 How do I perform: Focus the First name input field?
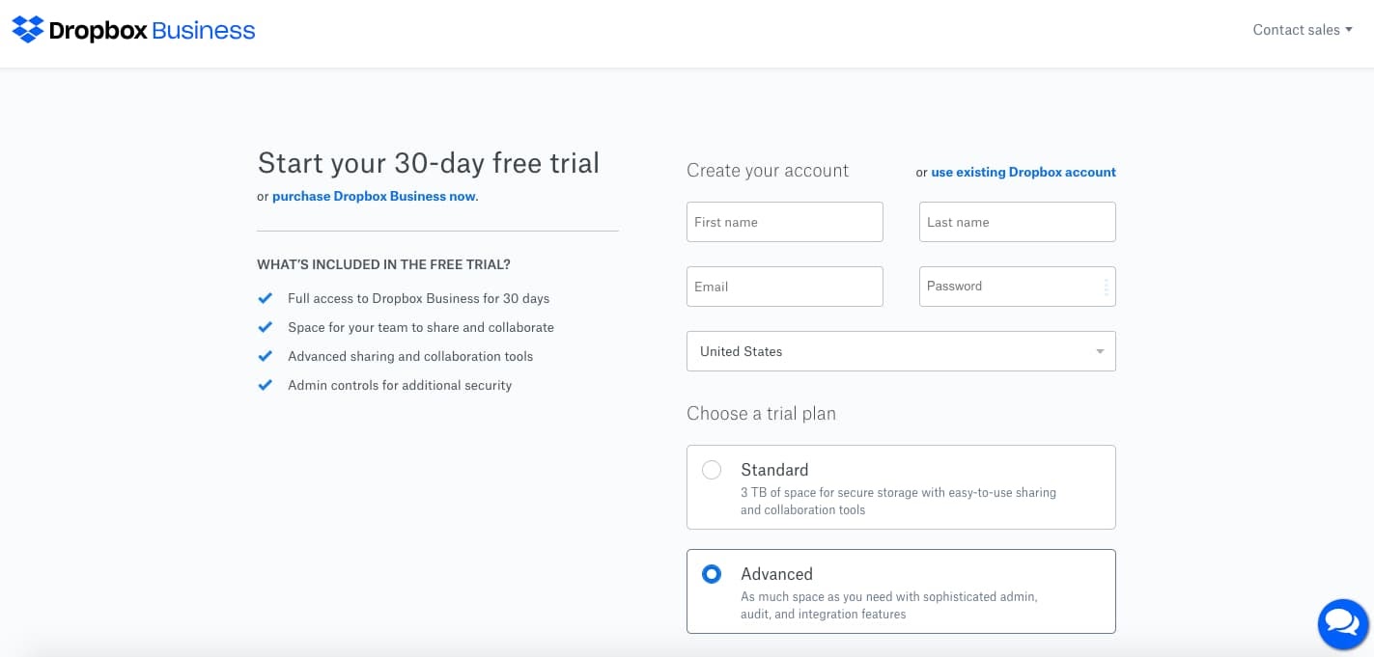coord(785,222)
